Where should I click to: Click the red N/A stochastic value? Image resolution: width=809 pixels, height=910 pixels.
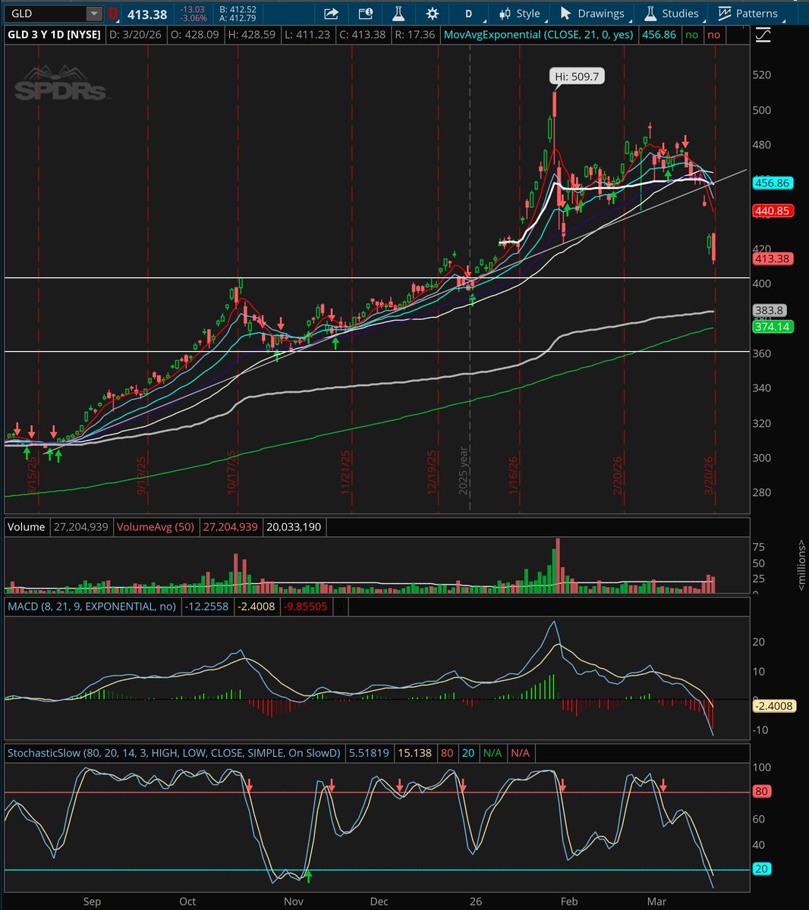(521, 753)
